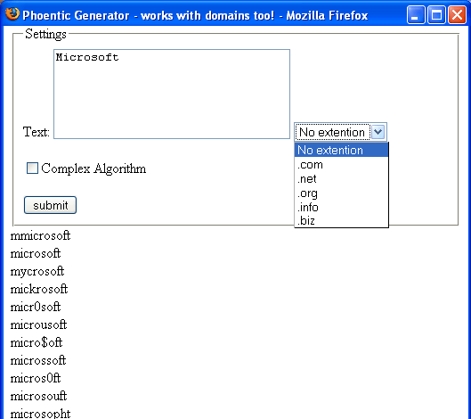Click the result 'microsouft'
The image size is (471, 419).
point(38,396)
